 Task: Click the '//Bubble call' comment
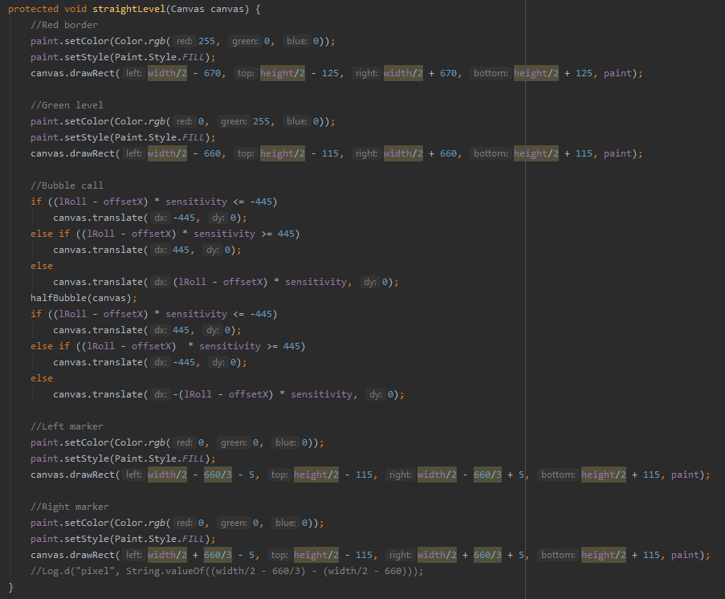[67, 185]
